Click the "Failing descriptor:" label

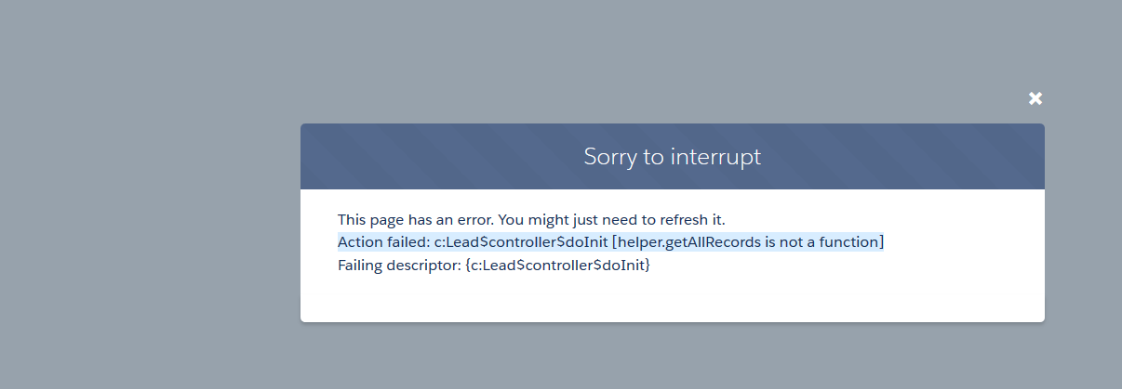(x=399, y=266)
